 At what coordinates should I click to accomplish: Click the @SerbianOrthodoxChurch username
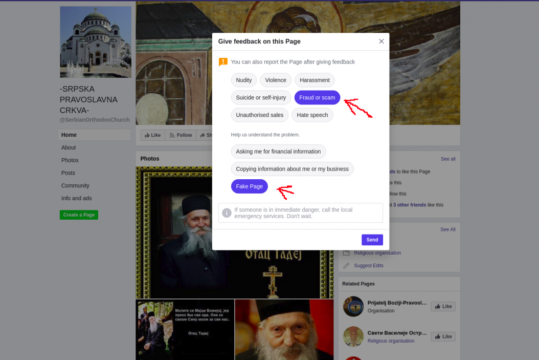point(95,120)
